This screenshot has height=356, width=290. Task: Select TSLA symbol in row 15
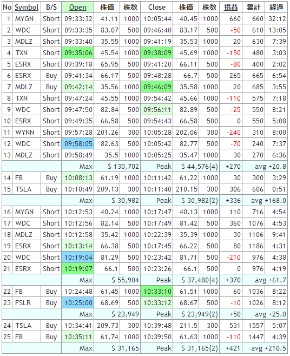(x=23, y=189)
